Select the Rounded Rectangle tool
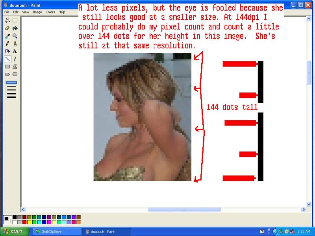The height and width of the screenshot is (236, 315). [15, 74]
